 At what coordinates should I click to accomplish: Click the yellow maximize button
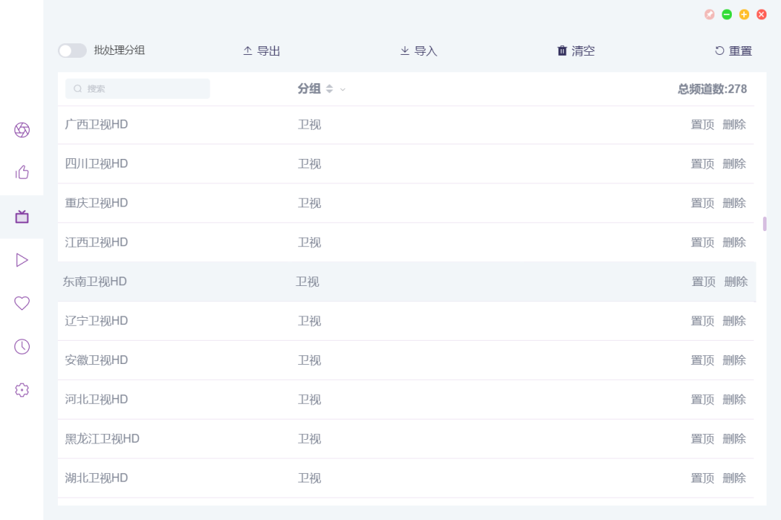point(744,14)
